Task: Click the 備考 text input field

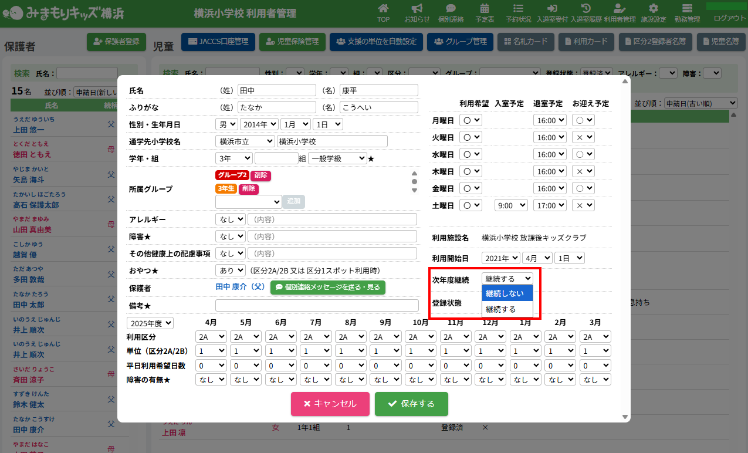Action: pyautogui.click(x=317, y=306)
